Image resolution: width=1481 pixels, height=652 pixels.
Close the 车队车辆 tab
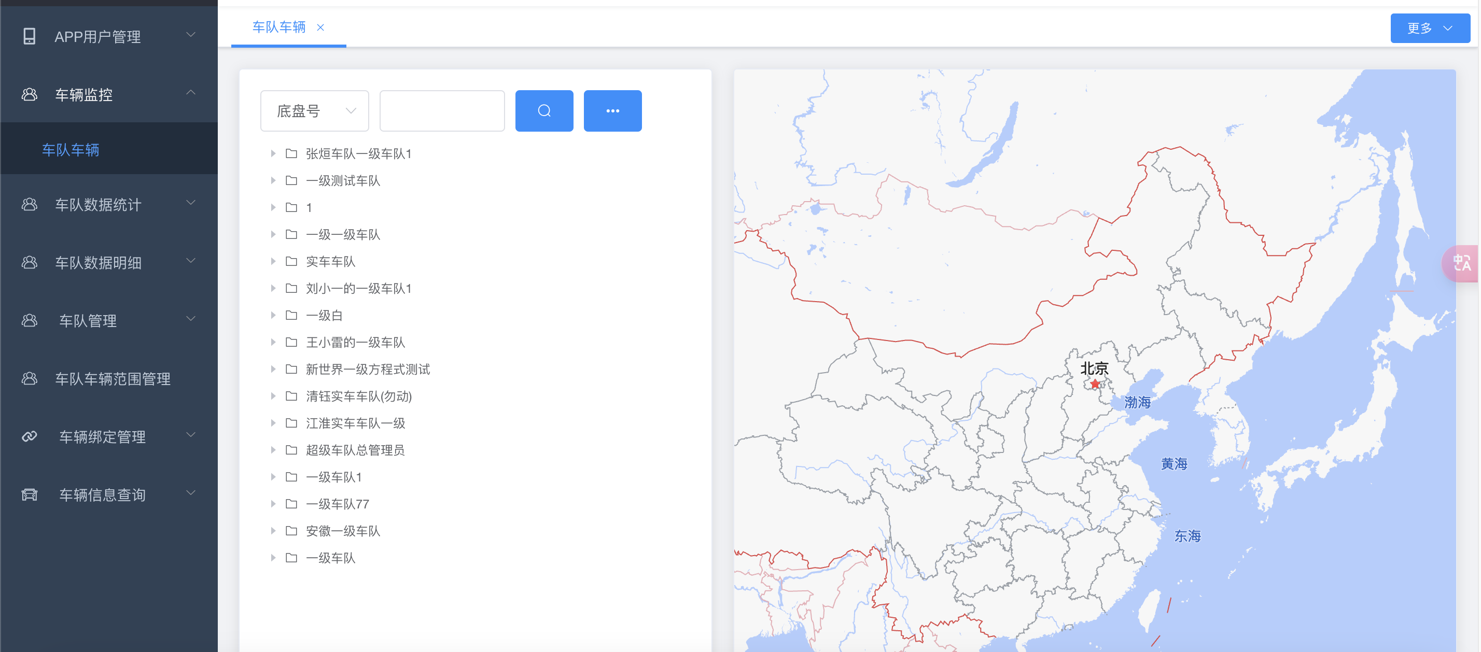(321, 27)
